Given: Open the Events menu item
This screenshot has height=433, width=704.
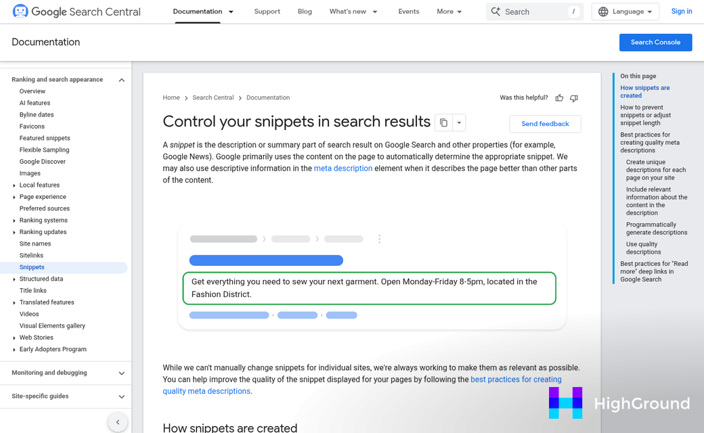Looking at the screenshot, I should (409, 12).
